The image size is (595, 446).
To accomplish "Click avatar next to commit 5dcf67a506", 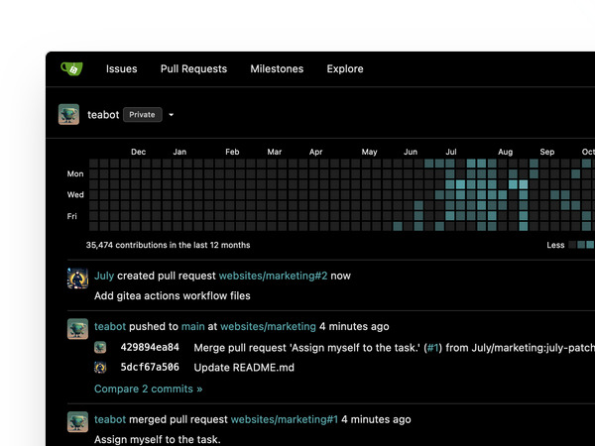I will (100, 368).
